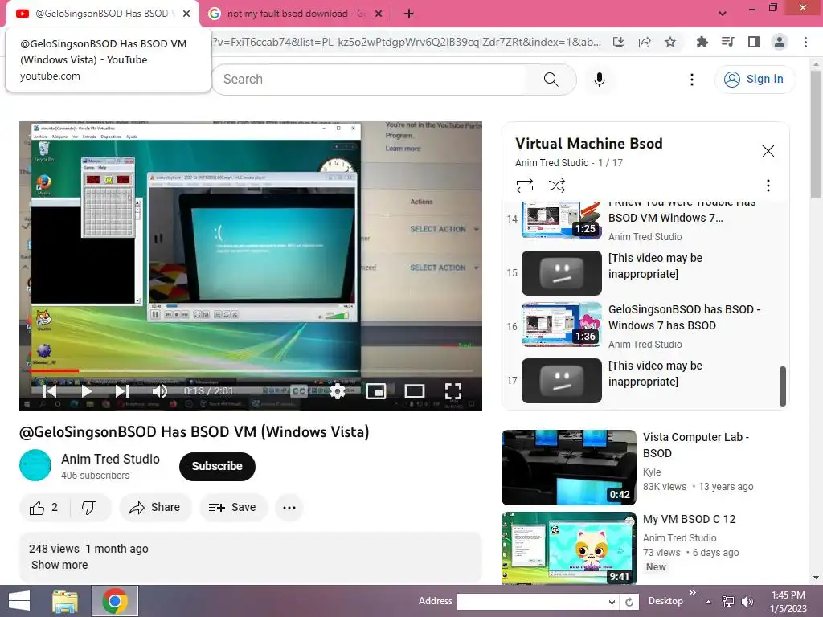Viewport: 823px width, 617px height.
Task: Toggle loop playlist icon
Action: (x=524, y=186)
